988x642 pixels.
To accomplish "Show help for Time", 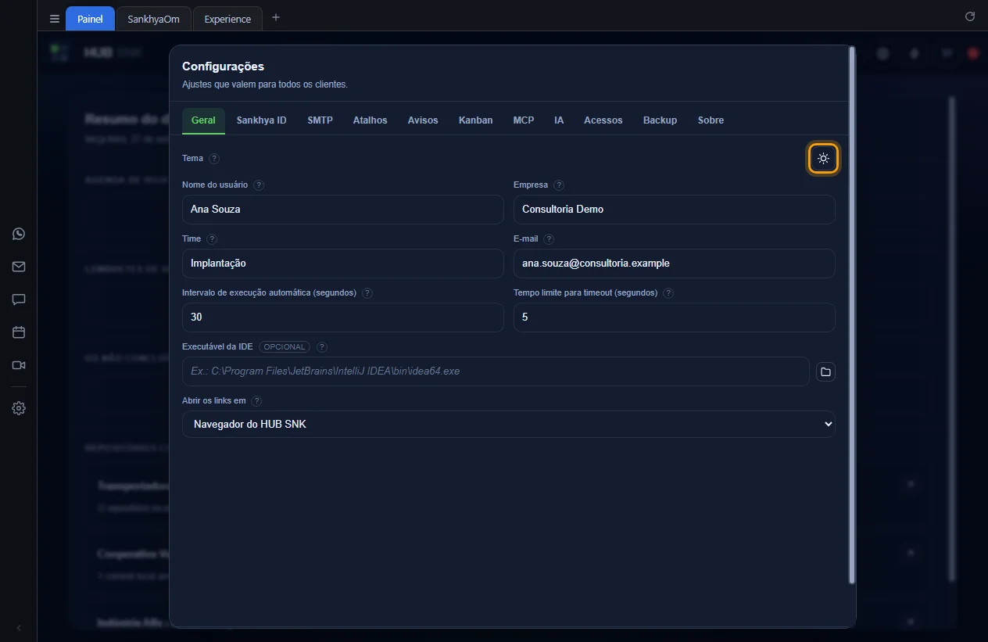I will click(212, 239).
